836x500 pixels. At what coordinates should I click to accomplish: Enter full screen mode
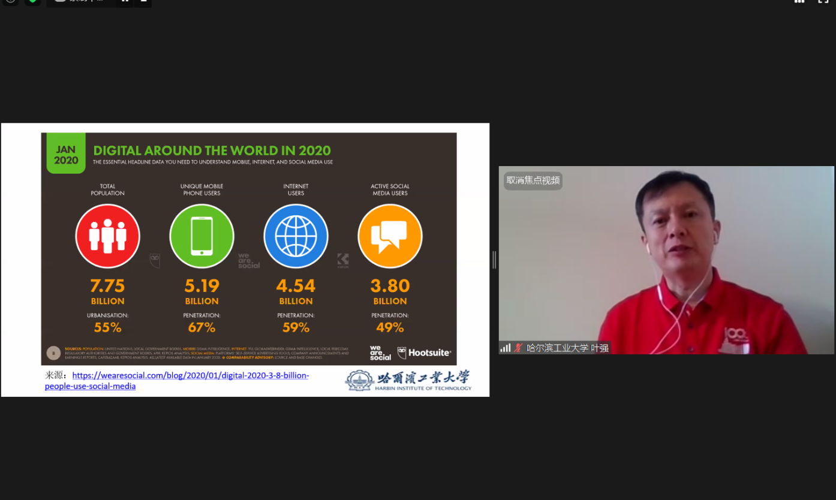pyautogui.click(x=823, y=2)
